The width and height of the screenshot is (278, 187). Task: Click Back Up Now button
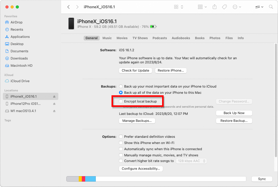(234, 113)
